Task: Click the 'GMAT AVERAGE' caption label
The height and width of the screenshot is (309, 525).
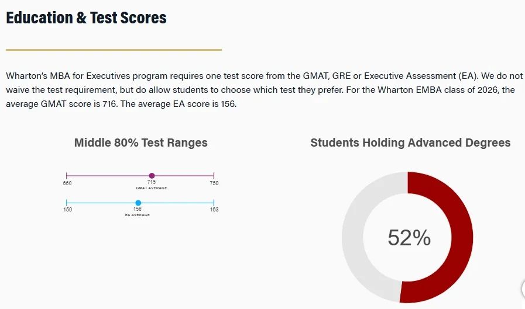Action: [x=152, y=188]
